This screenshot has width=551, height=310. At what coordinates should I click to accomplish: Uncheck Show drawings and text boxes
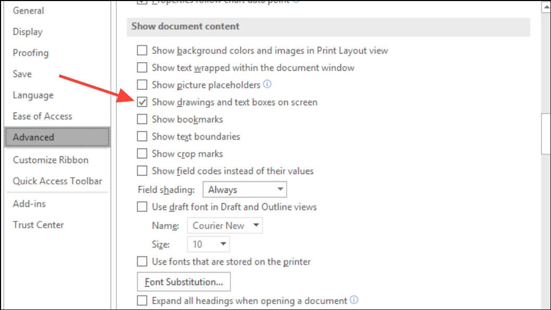142,102
